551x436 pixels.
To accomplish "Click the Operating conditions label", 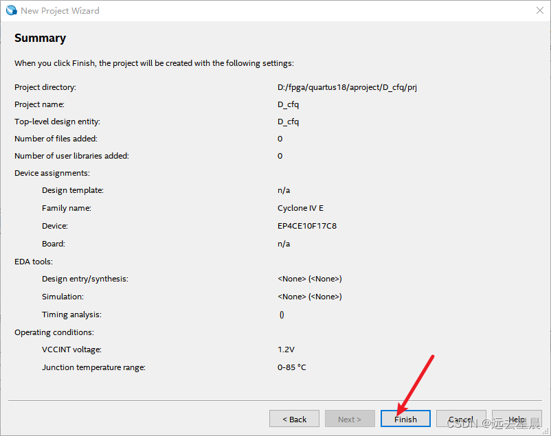I will pos(54,332).
